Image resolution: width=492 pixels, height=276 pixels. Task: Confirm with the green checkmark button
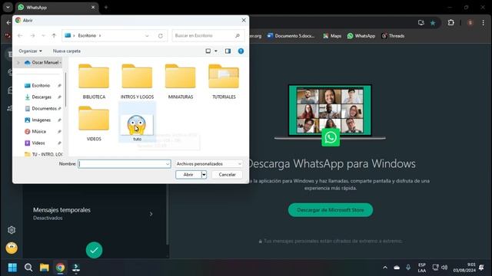click(94, 250)
